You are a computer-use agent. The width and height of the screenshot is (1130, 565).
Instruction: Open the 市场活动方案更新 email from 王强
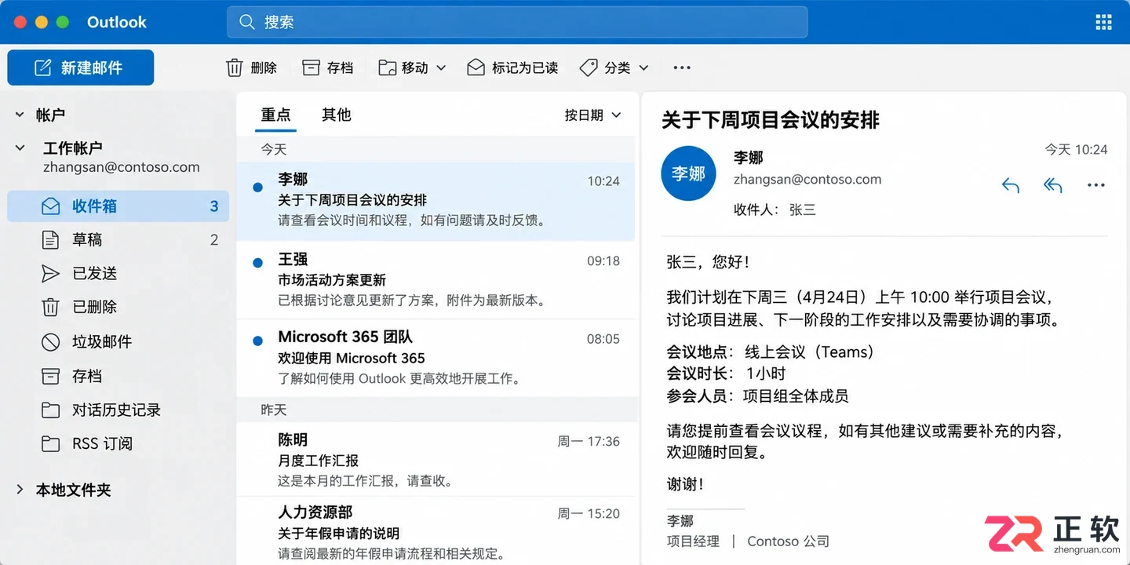436,280
